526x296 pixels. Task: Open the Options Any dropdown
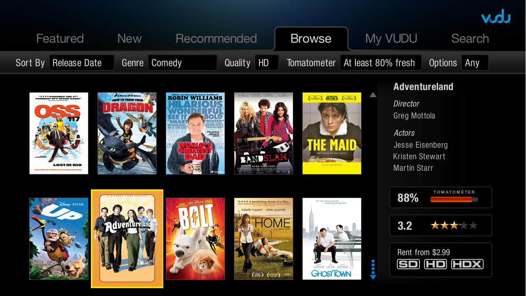[x=475, y=63]
